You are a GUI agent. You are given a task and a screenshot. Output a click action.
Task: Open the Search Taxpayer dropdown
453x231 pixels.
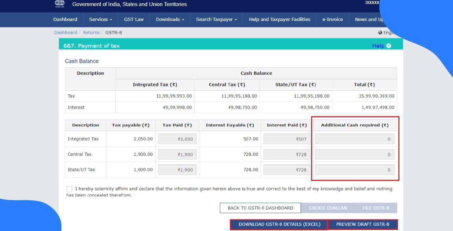(x=216, y=20)
